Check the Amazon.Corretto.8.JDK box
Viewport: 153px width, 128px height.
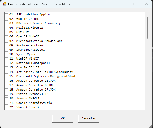7,85
